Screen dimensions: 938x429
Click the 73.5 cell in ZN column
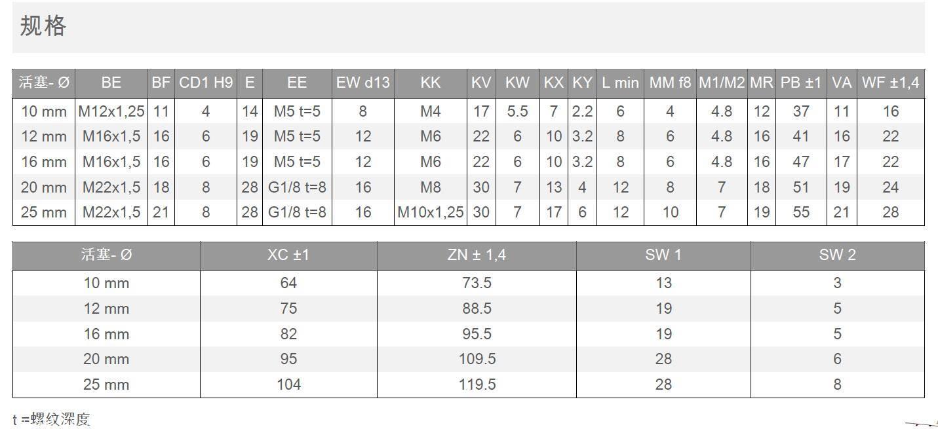point(477,283)
